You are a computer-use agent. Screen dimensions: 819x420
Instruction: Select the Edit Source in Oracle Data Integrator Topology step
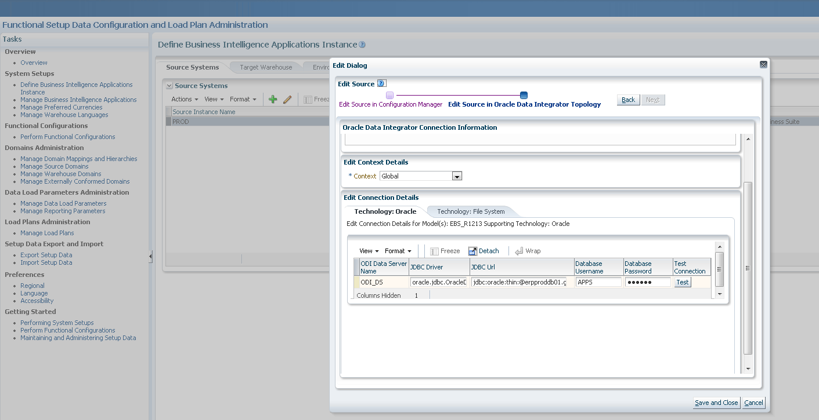524,94
